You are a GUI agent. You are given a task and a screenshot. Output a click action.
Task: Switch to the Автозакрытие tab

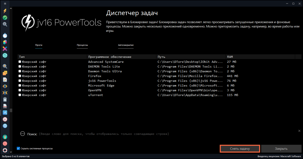[126, 45]
